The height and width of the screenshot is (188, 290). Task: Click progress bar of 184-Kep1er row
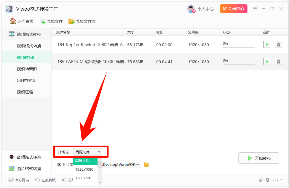tap(239, 47)
